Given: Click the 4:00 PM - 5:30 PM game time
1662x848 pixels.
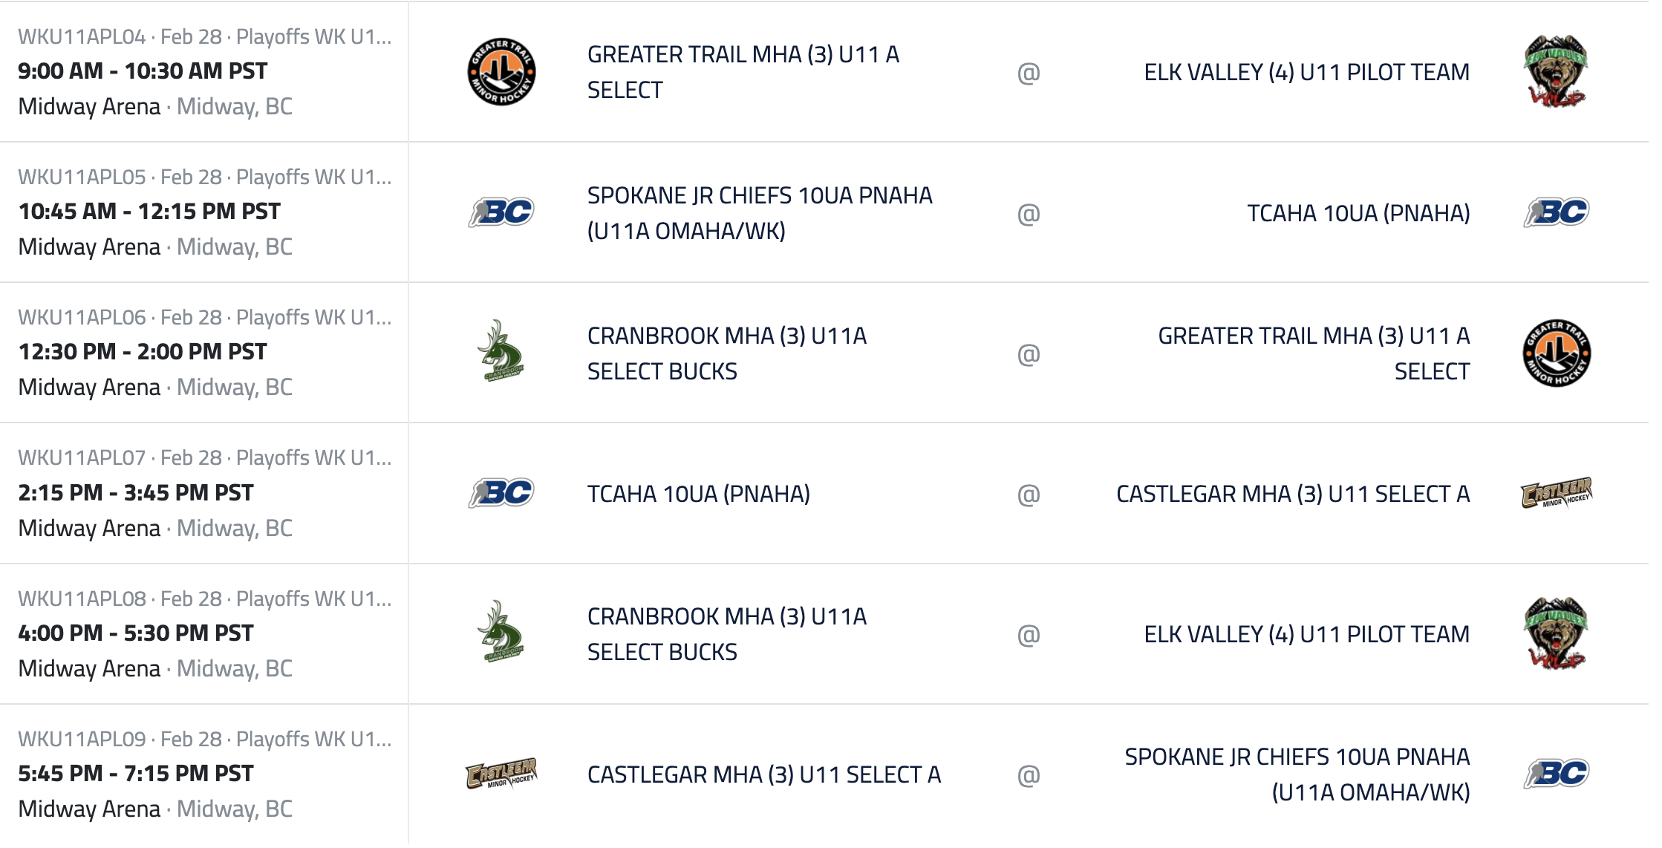Looking at the screenshot, I should 136,633.
